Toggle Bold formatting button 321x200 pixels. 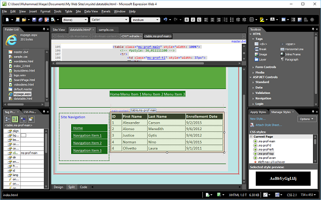187,20
